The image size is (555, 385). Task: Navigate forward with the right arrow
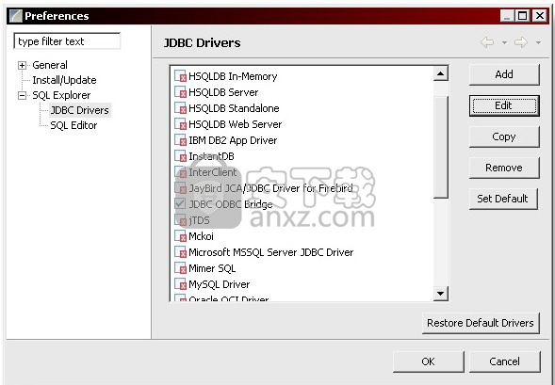click(521, 42)
